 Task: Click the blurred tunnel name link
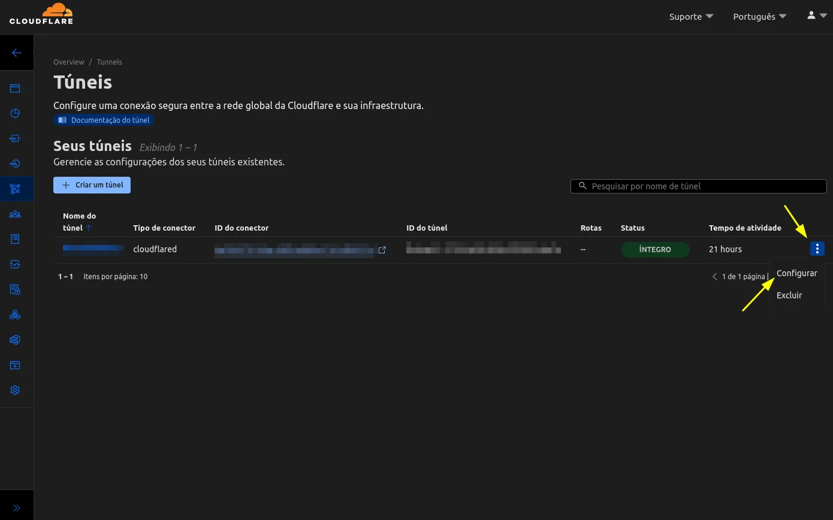click(x=93, y=248)
